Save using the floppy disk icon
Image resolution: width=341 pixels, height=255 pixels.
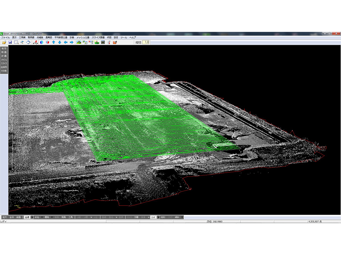coord(10,42)
